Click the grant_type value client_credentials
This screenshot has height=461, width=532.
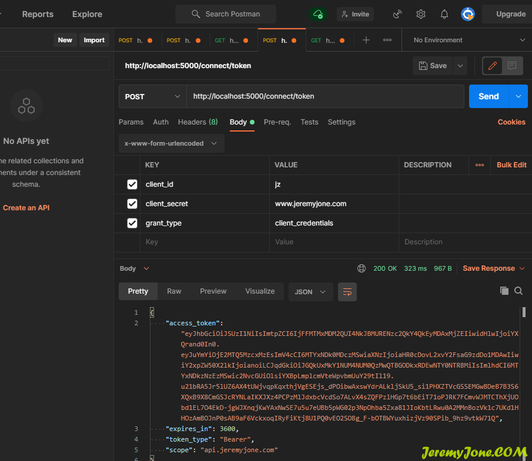pos(304,223)
